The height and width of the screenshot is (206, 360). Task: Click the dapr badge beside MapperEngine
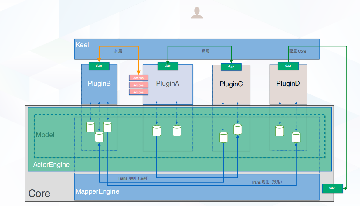pos(332,188)
